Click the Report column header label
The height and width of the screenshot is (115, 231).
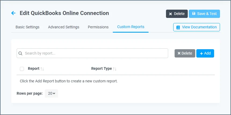pos(34,68)
